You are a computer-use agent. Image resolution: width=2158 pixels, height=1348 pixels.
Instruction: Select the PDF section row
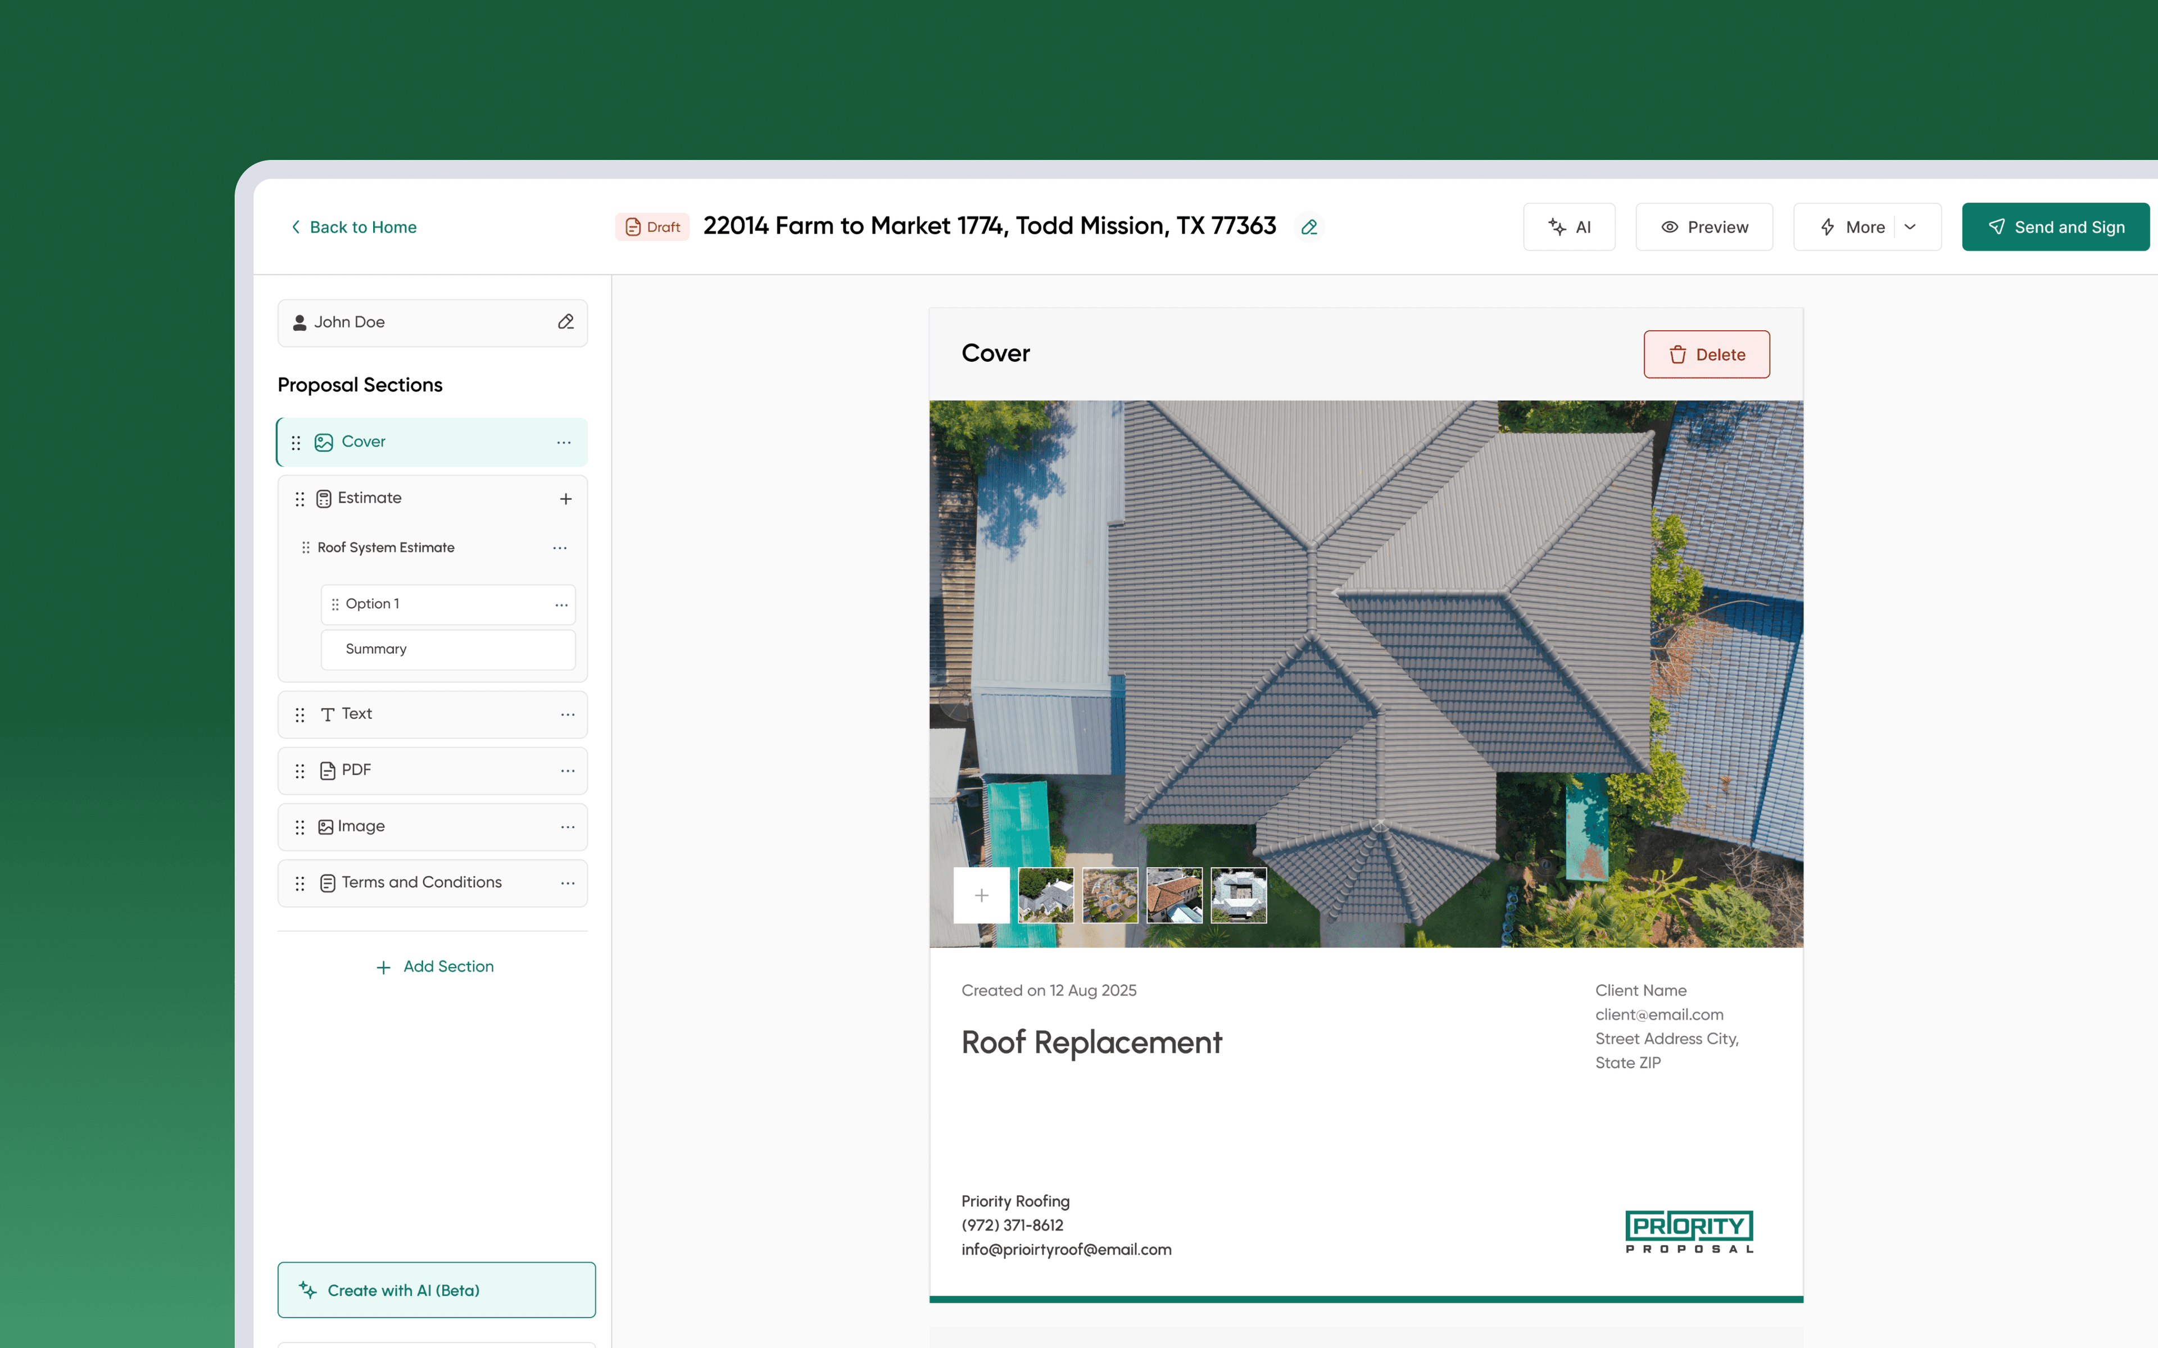433,770
